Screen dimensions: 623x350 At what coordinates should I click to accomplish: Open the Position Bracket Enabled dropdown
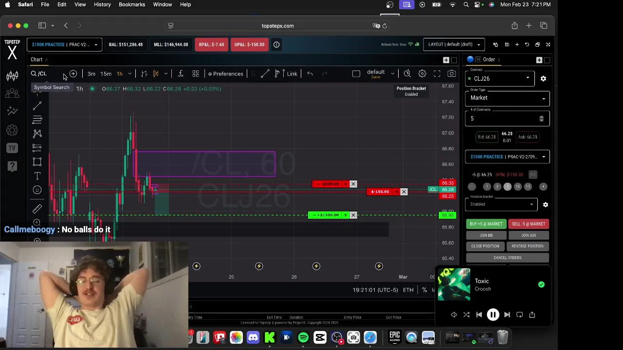501,205
